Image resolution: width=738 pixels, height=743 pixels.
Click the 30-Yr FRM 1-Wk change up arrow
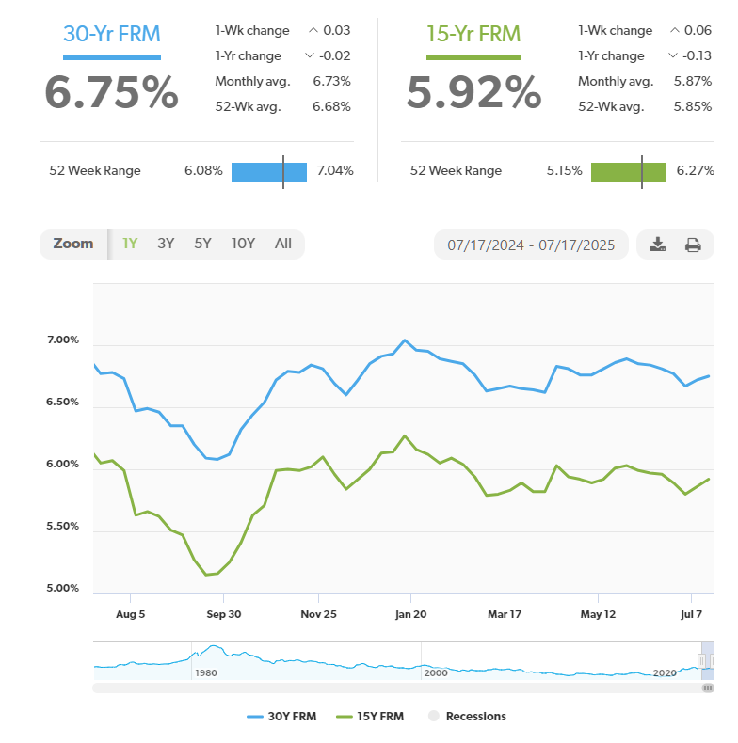pos(313,31)
